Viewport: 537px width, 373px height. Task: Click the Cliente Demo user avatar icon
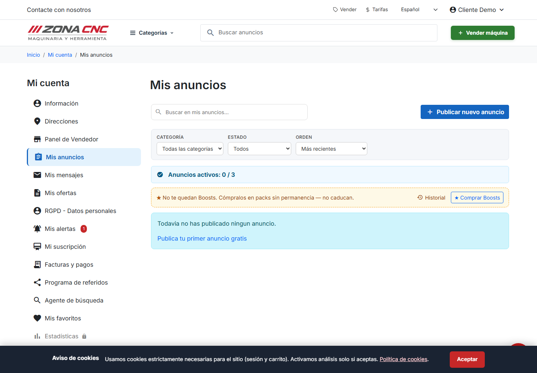pos(453,10)
